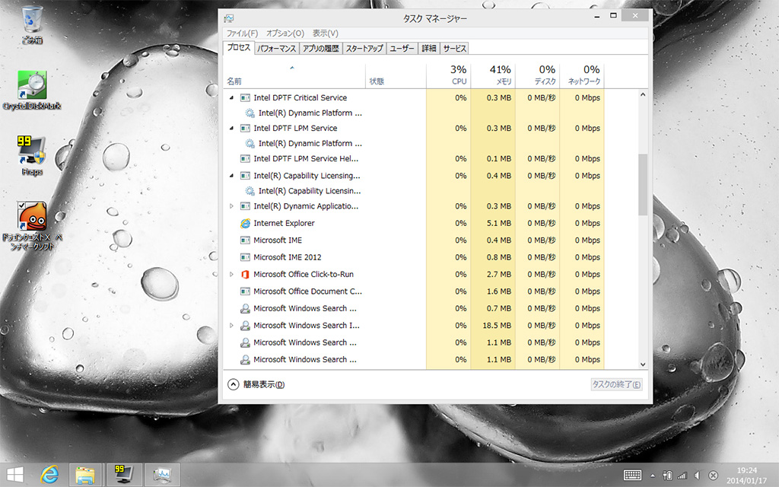Sort by the ネットワーク column header
Viewport: 779px width, 487px height.
point(582,75)
